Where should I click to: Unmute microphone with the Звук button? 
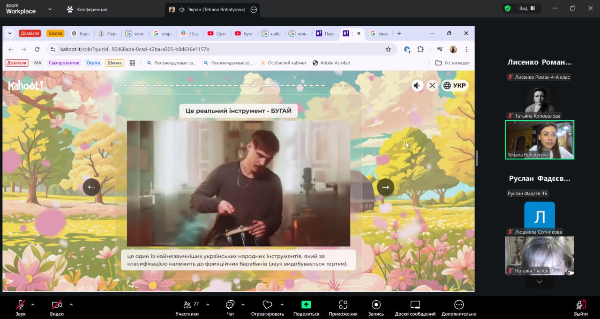point(21,304)
